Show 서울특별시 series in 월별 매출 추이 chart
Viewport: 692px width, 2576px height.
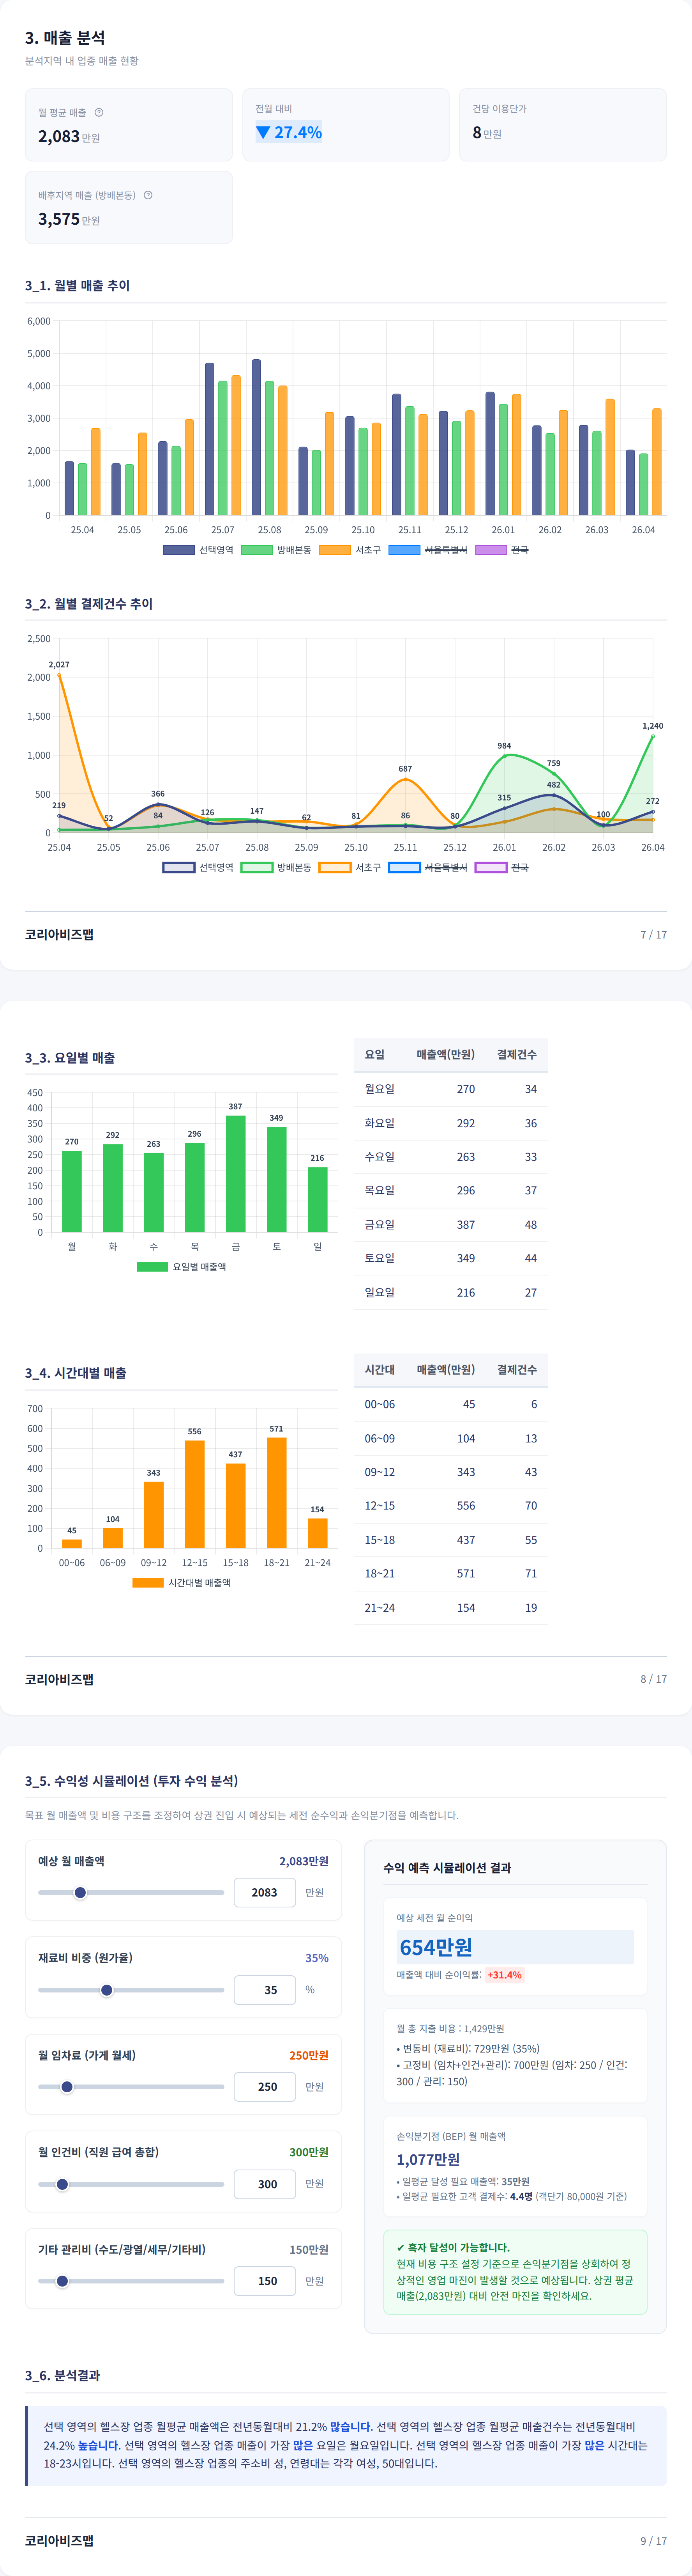pos(428,550)
